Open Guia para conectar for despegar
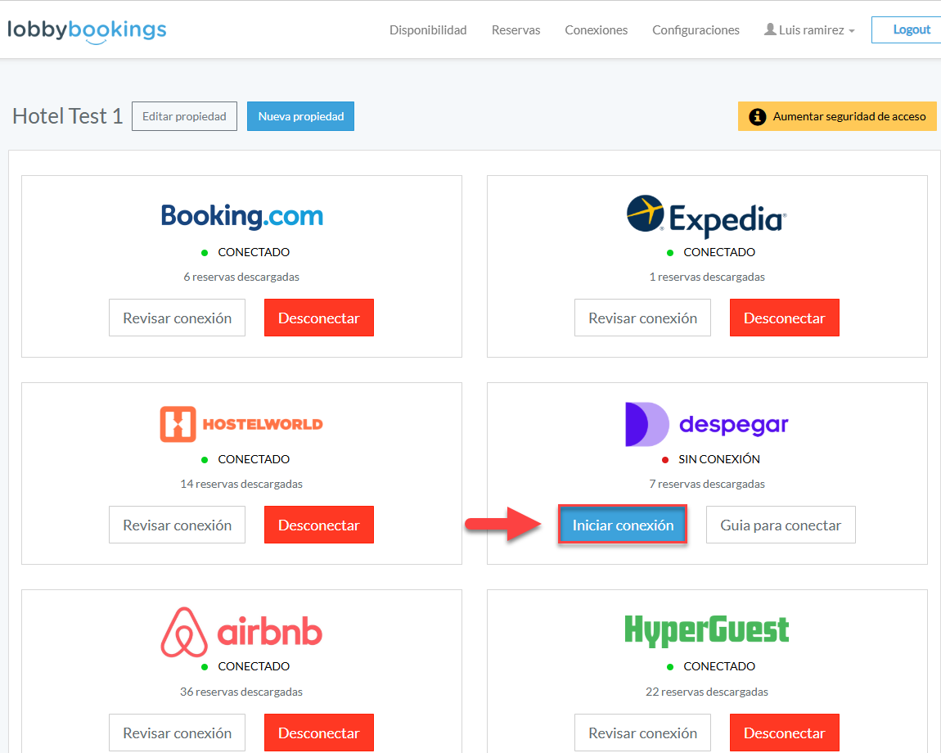Viewport: 941px width, 753px height. click(x=781, y=525)
